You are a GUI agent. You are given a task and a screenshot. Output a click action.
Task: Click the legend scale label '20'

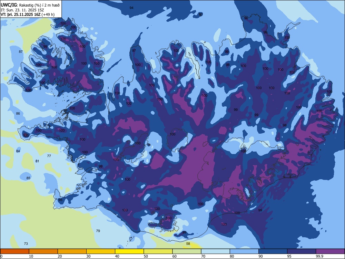[60, 256]
